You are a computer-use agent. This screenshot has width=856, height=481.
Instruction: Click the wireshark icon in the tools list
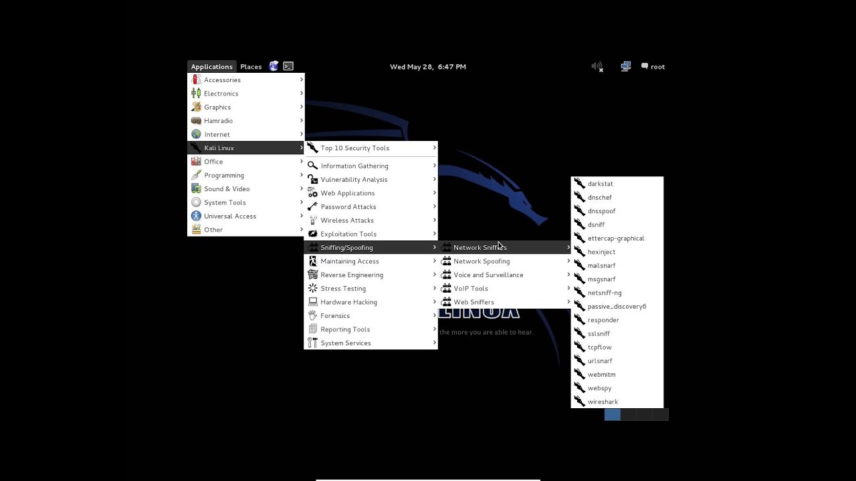[579, 402]
